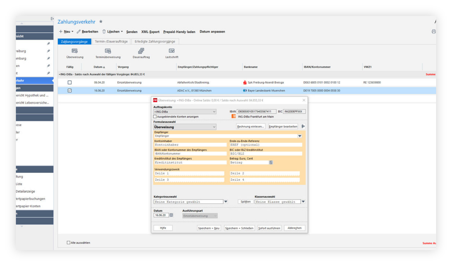Image resolution: width=452 pixels, height=266 pixels.
Task: Click the Empfänger bearbeiten button
Action: pos(283,126)
